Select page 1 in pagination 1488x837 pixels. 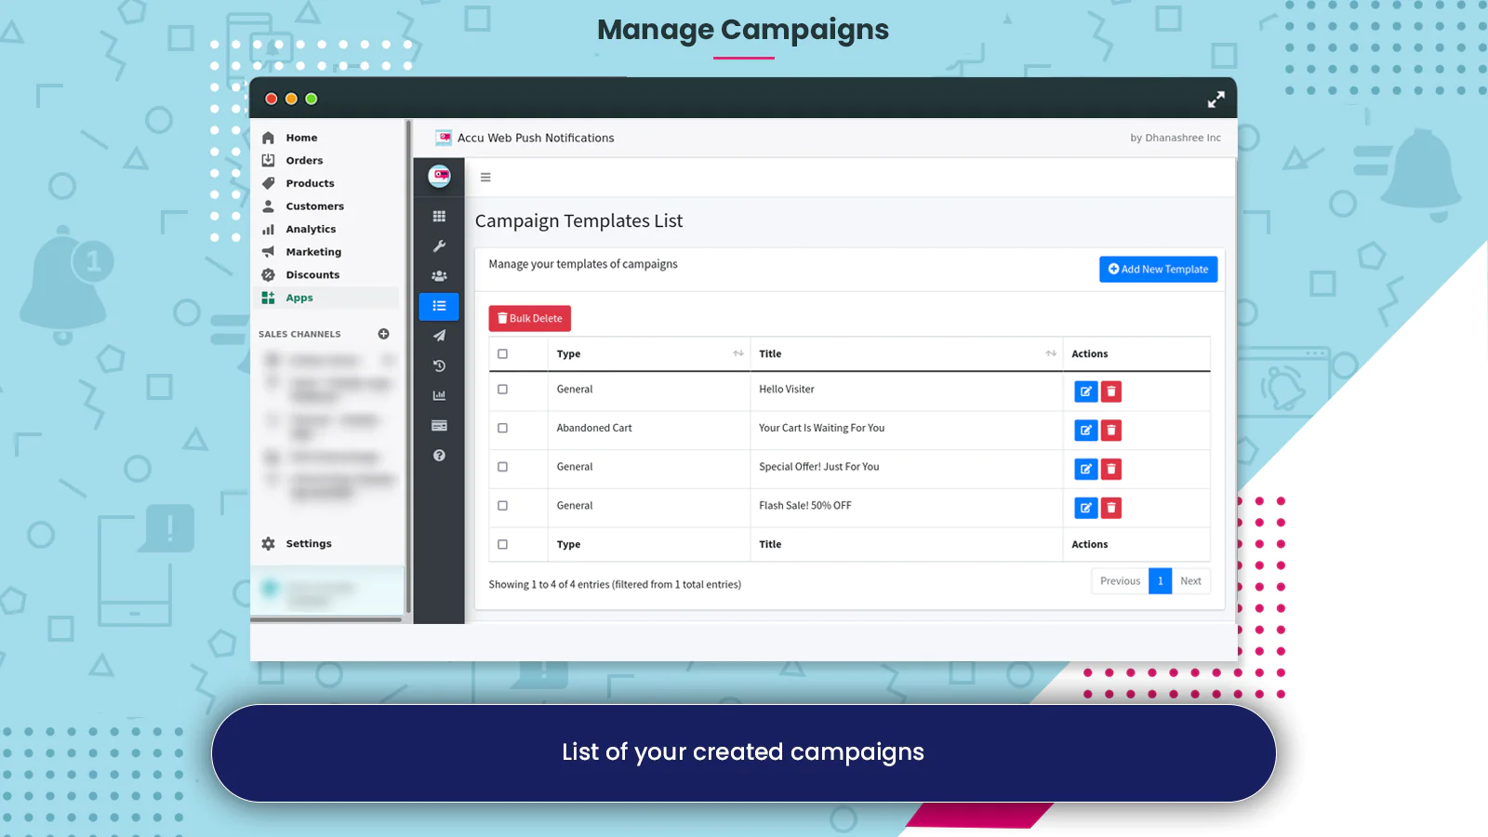click(1160, 581)
